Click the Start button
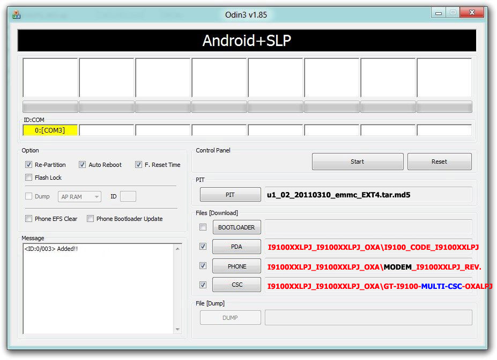This screenshot has height=360, width=497. 358,162
